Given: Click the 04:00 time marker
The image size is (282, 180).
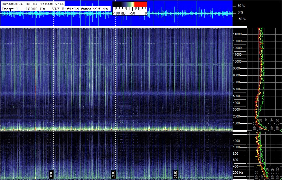Looking at the screenshot, I should click(175, 173).
